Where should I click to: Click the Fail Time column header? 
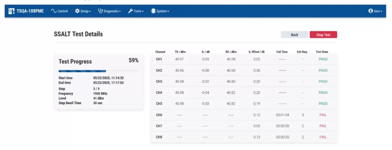[x=282, y=52]
